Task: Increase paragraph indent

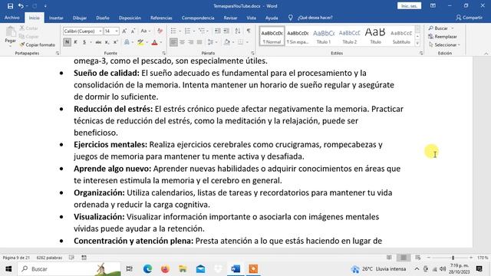Action: (226, 31)
